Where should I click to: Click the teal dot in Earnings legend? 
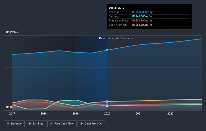[x=30, y=123]
